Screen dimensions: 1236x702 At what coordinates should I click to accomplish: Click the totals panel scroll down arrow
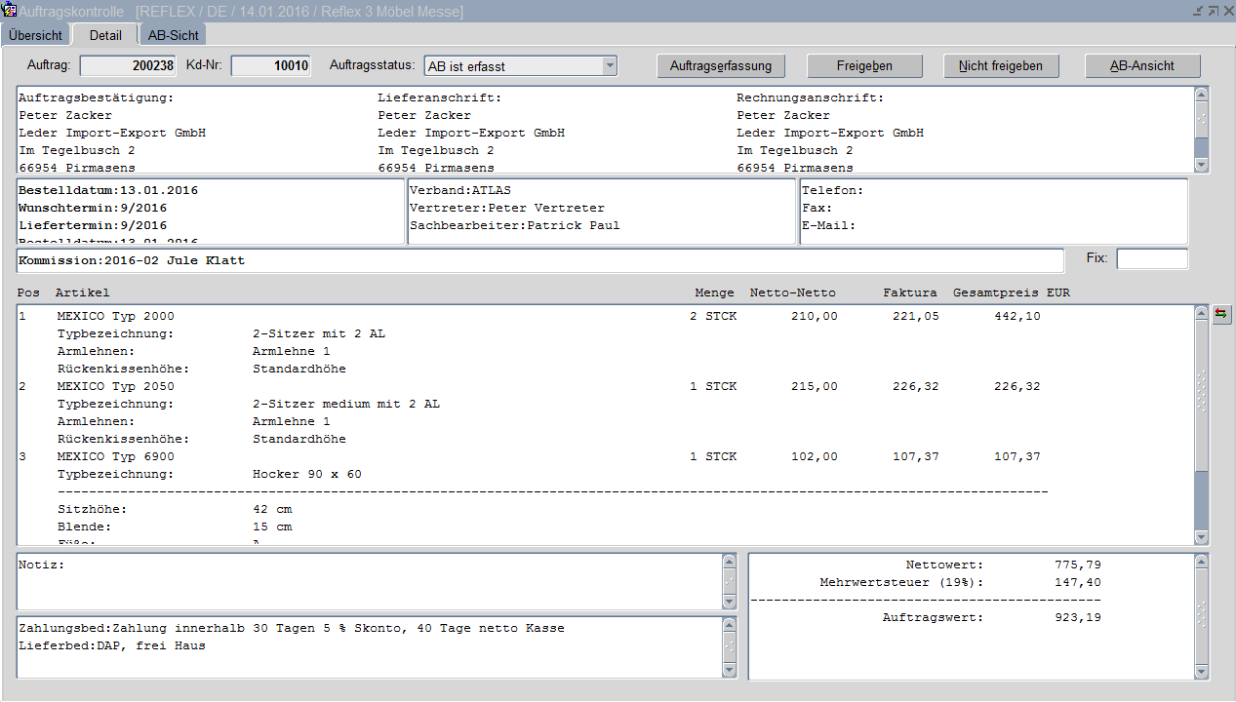pos(1202,672)
